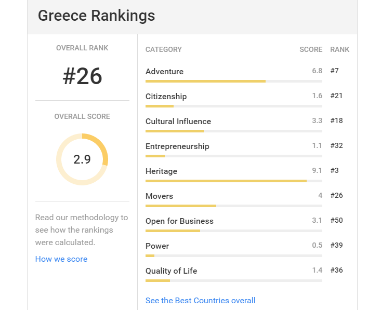The image size is (368, 310).
Task: Click the #26 overall rank number
Action: [x=82, y=77]
